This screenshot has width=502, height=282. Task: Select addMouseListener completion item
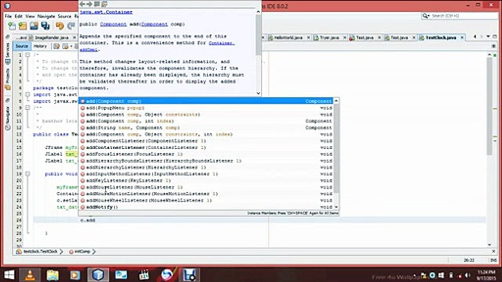pos(206,187)
